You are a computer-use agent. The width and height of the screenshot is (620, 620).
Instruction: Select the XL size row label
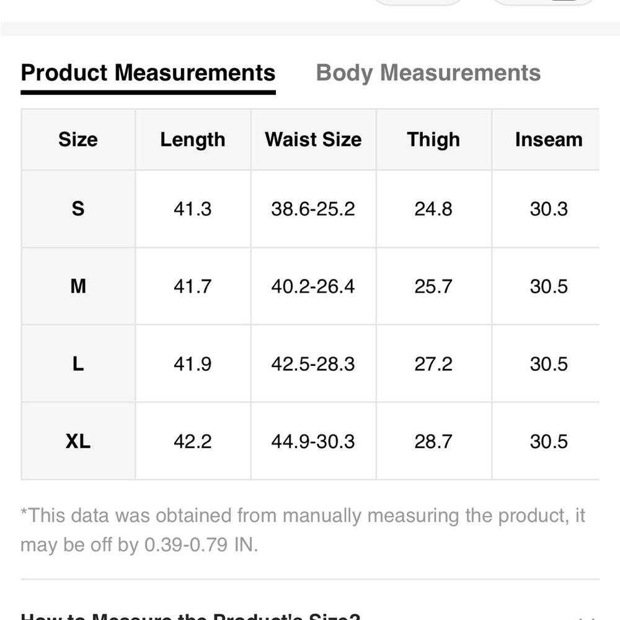[x=78, y=441]
